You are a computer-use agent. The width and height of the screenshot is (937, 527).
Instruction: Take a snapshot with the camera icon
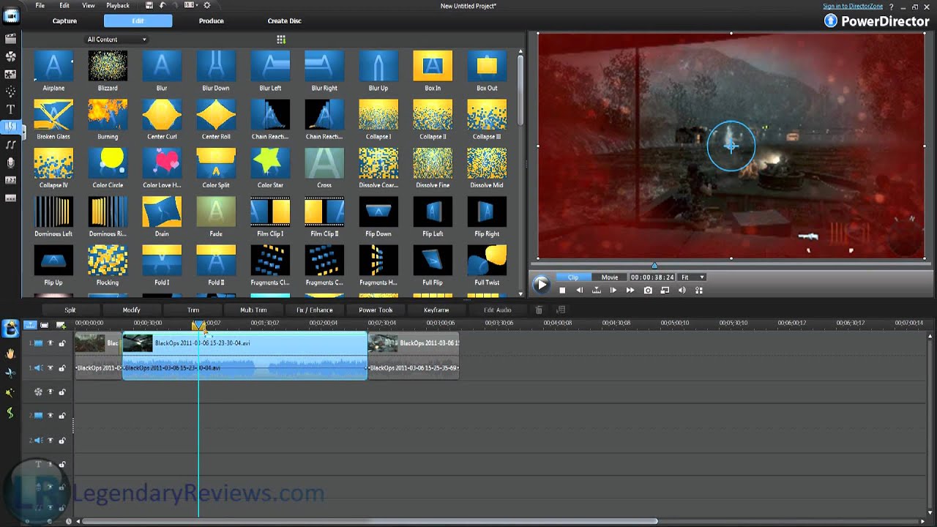(648, 291)
